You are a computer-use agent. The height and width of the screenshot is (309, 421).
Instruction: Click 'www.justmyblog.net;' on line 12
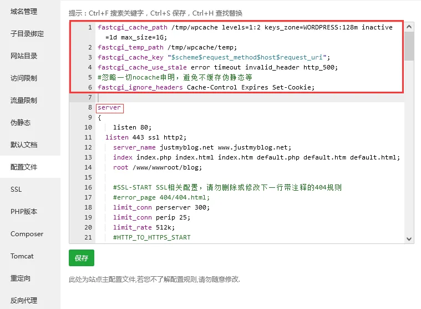[x=255, y=147]
